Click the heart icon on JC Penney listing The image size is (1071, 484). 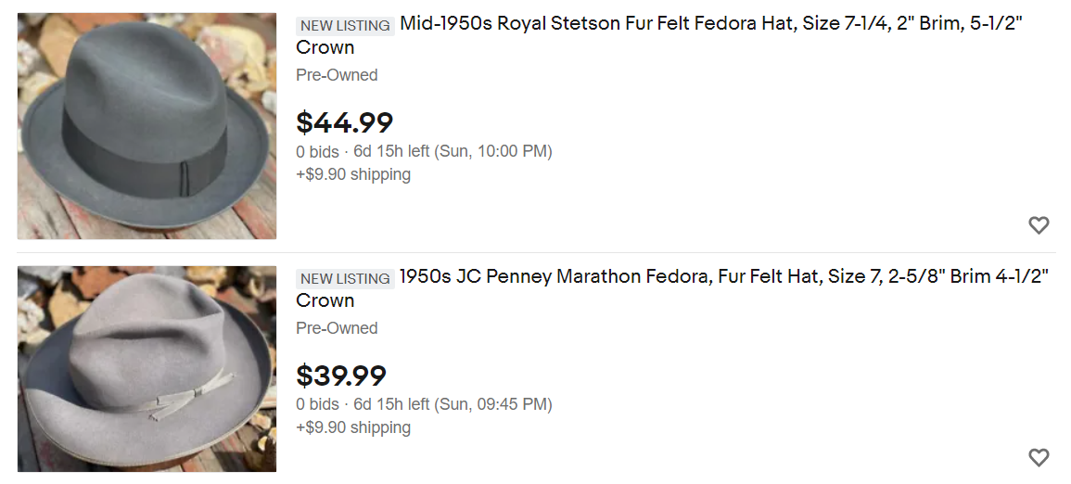[1039, 457]
